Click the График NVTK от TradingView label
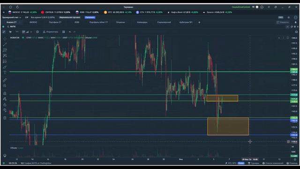Screen dimensions: 300x169 click(x=36, y=163)
